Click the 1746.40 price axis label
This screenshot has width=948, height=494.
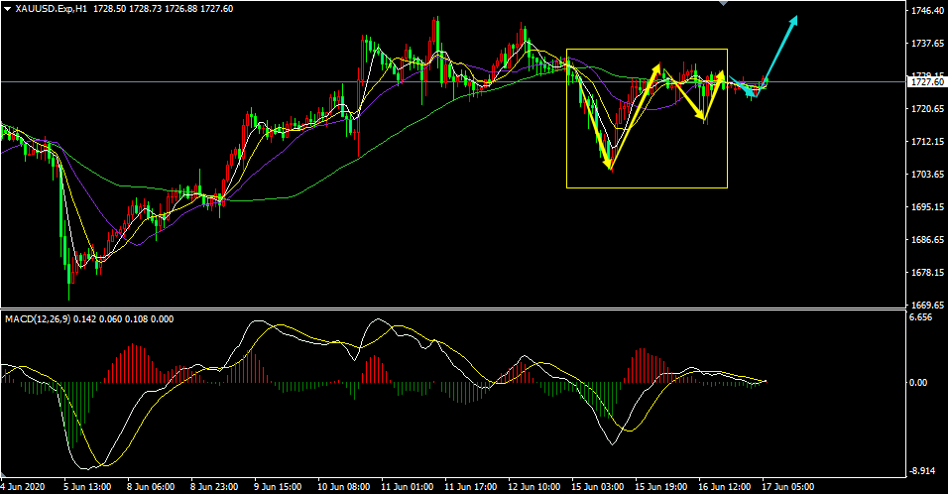click(x=925, y=11)
